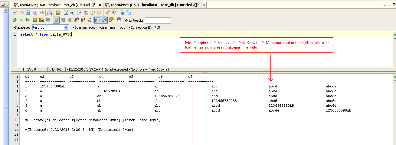Execute current statement green arrow
Viewport: 396px width, 145px height.
coord(21,20)
